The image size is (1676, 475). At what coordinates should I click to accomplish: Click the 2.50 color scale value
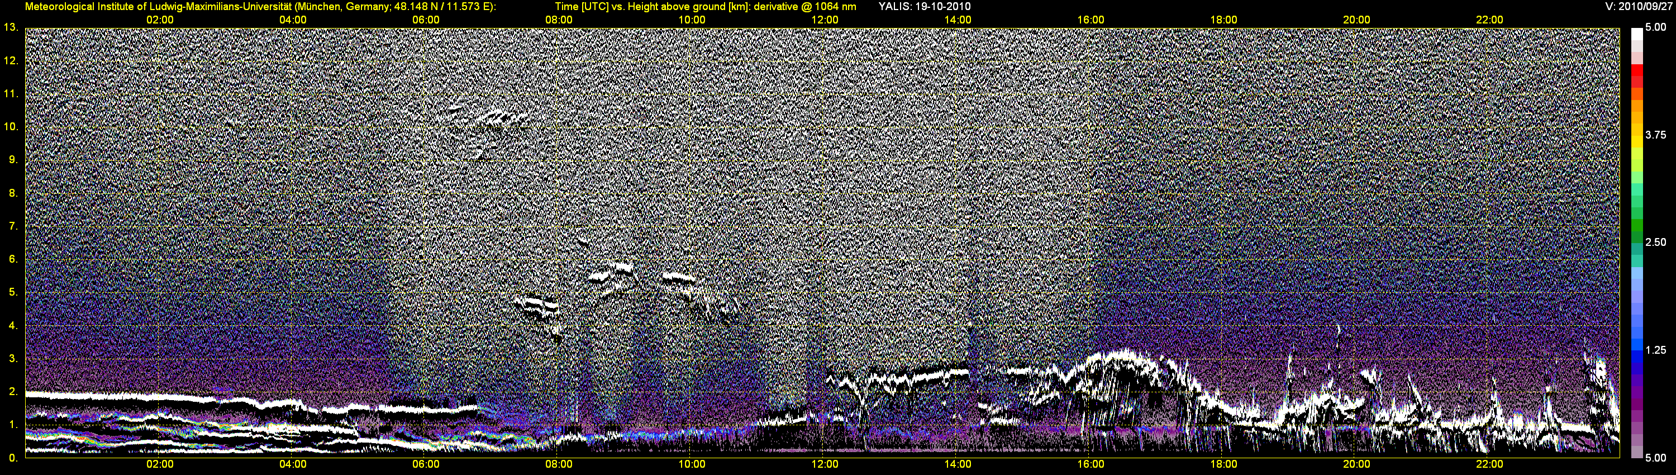1656,242
